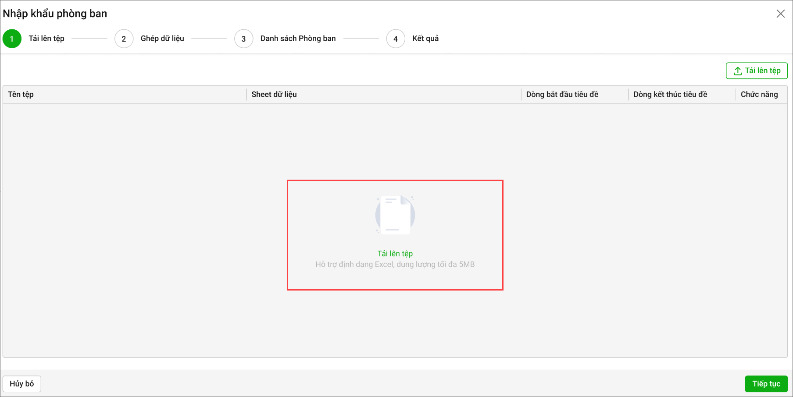Click the step 2 number circle
Image resolution: width=793 pixels, height=397 pixels.
click(124, 39)
